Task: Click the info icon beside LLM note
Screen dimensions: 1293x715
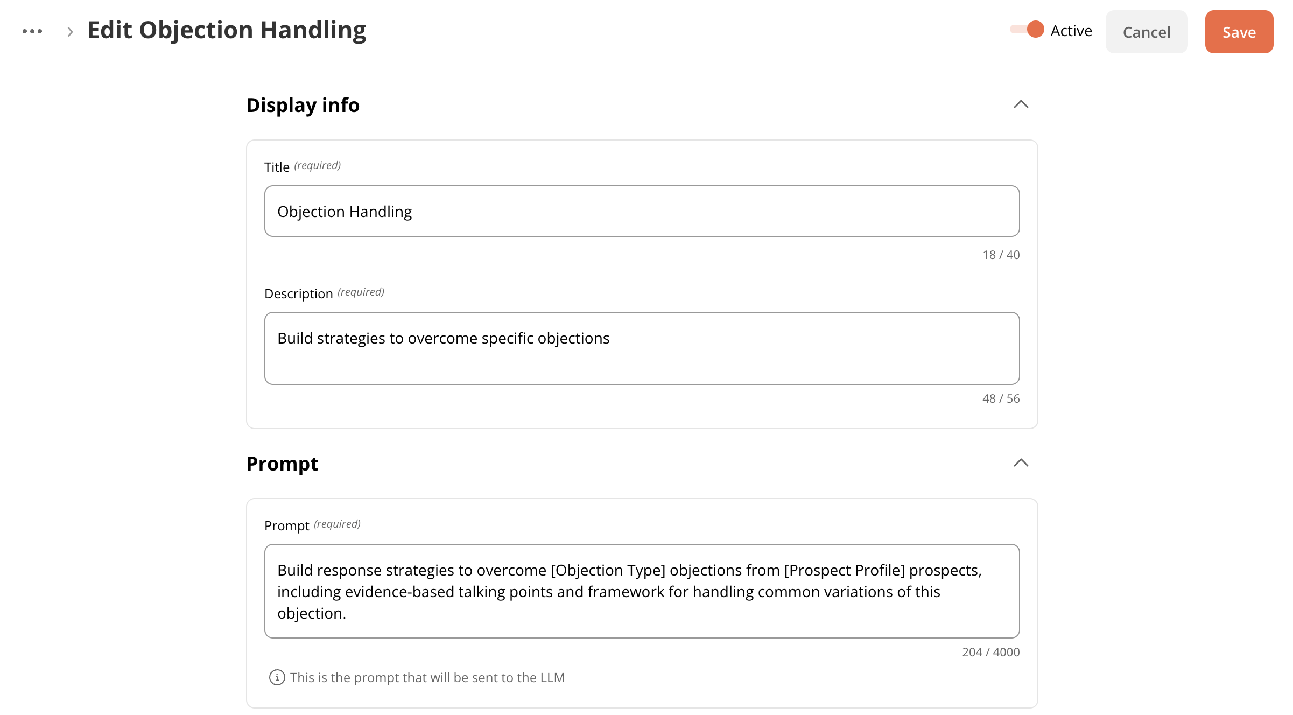Action: tap(277, 677)
